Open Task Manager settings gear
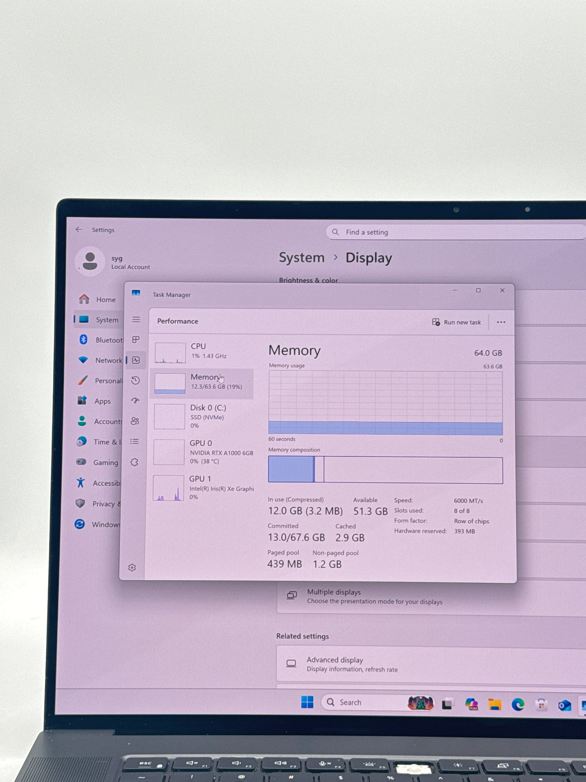Viewport: 586px width, 782px height. [132, 567]
